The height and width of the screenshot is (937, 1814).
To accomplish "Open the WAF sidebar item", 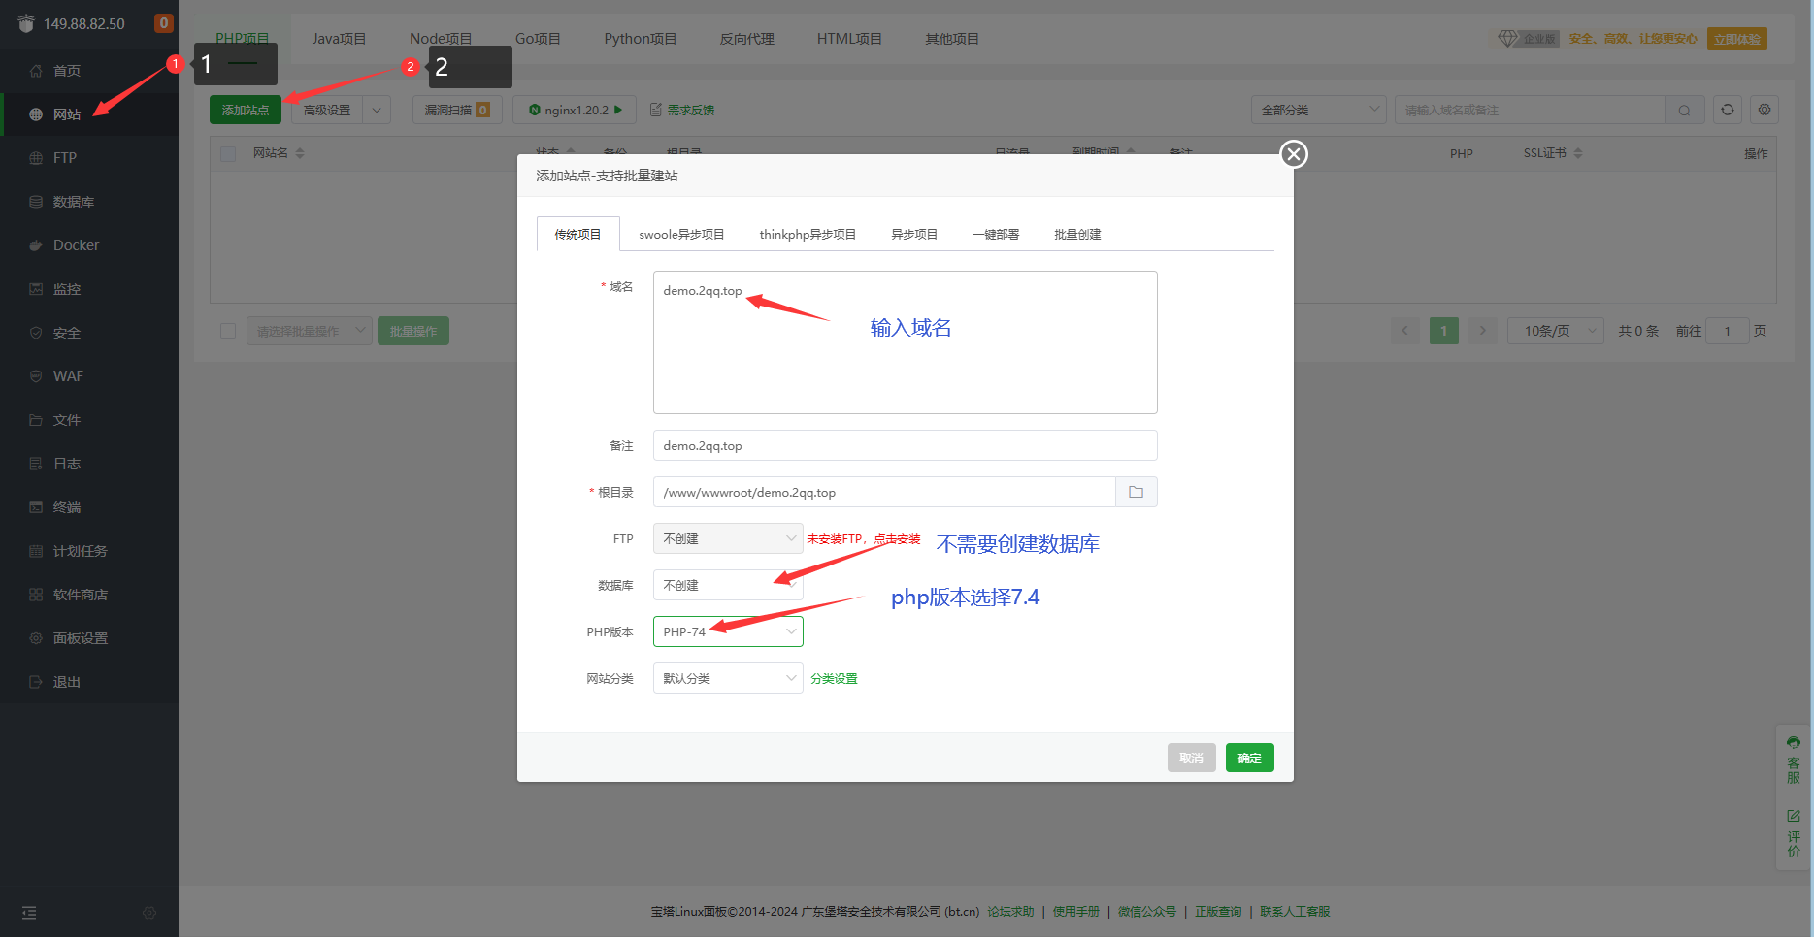I will tap(68, 376).
